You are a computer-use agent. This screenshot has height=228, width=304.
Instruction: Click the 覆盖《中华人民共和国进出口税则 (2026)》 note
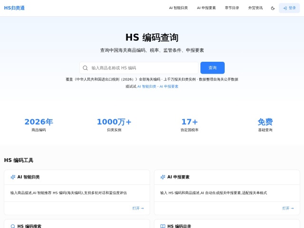click(x=152, y=79)
